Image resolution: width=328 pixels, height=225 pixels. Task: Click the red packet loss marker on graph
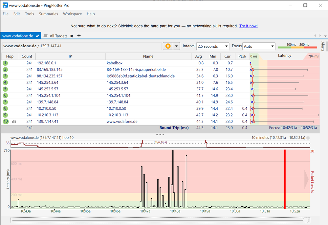[x=285, y=179]
